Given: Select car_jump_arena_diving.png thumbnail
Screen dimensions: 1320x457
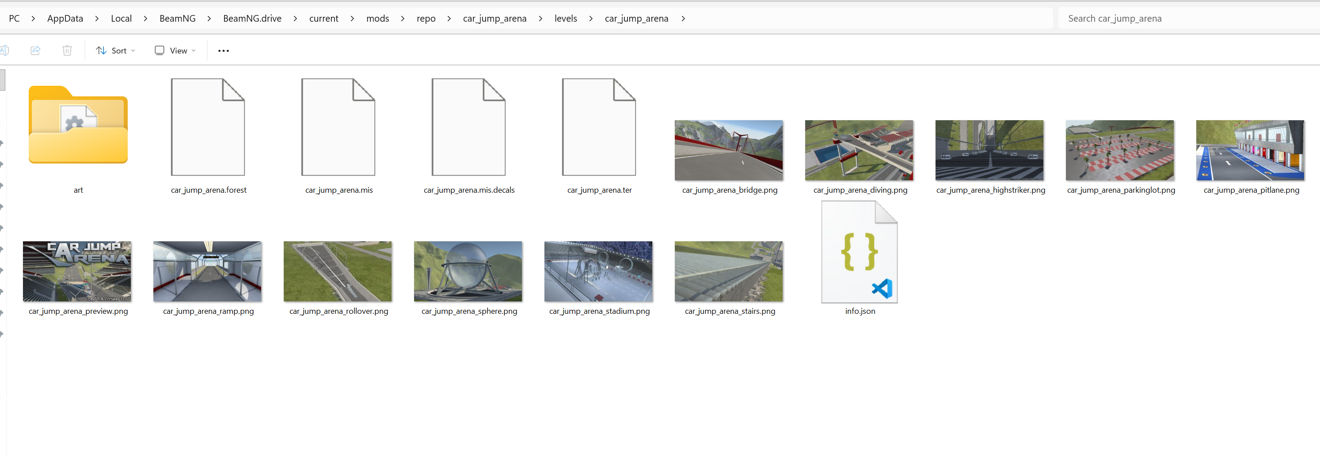Looking at the screenshot, I should 860,150.
